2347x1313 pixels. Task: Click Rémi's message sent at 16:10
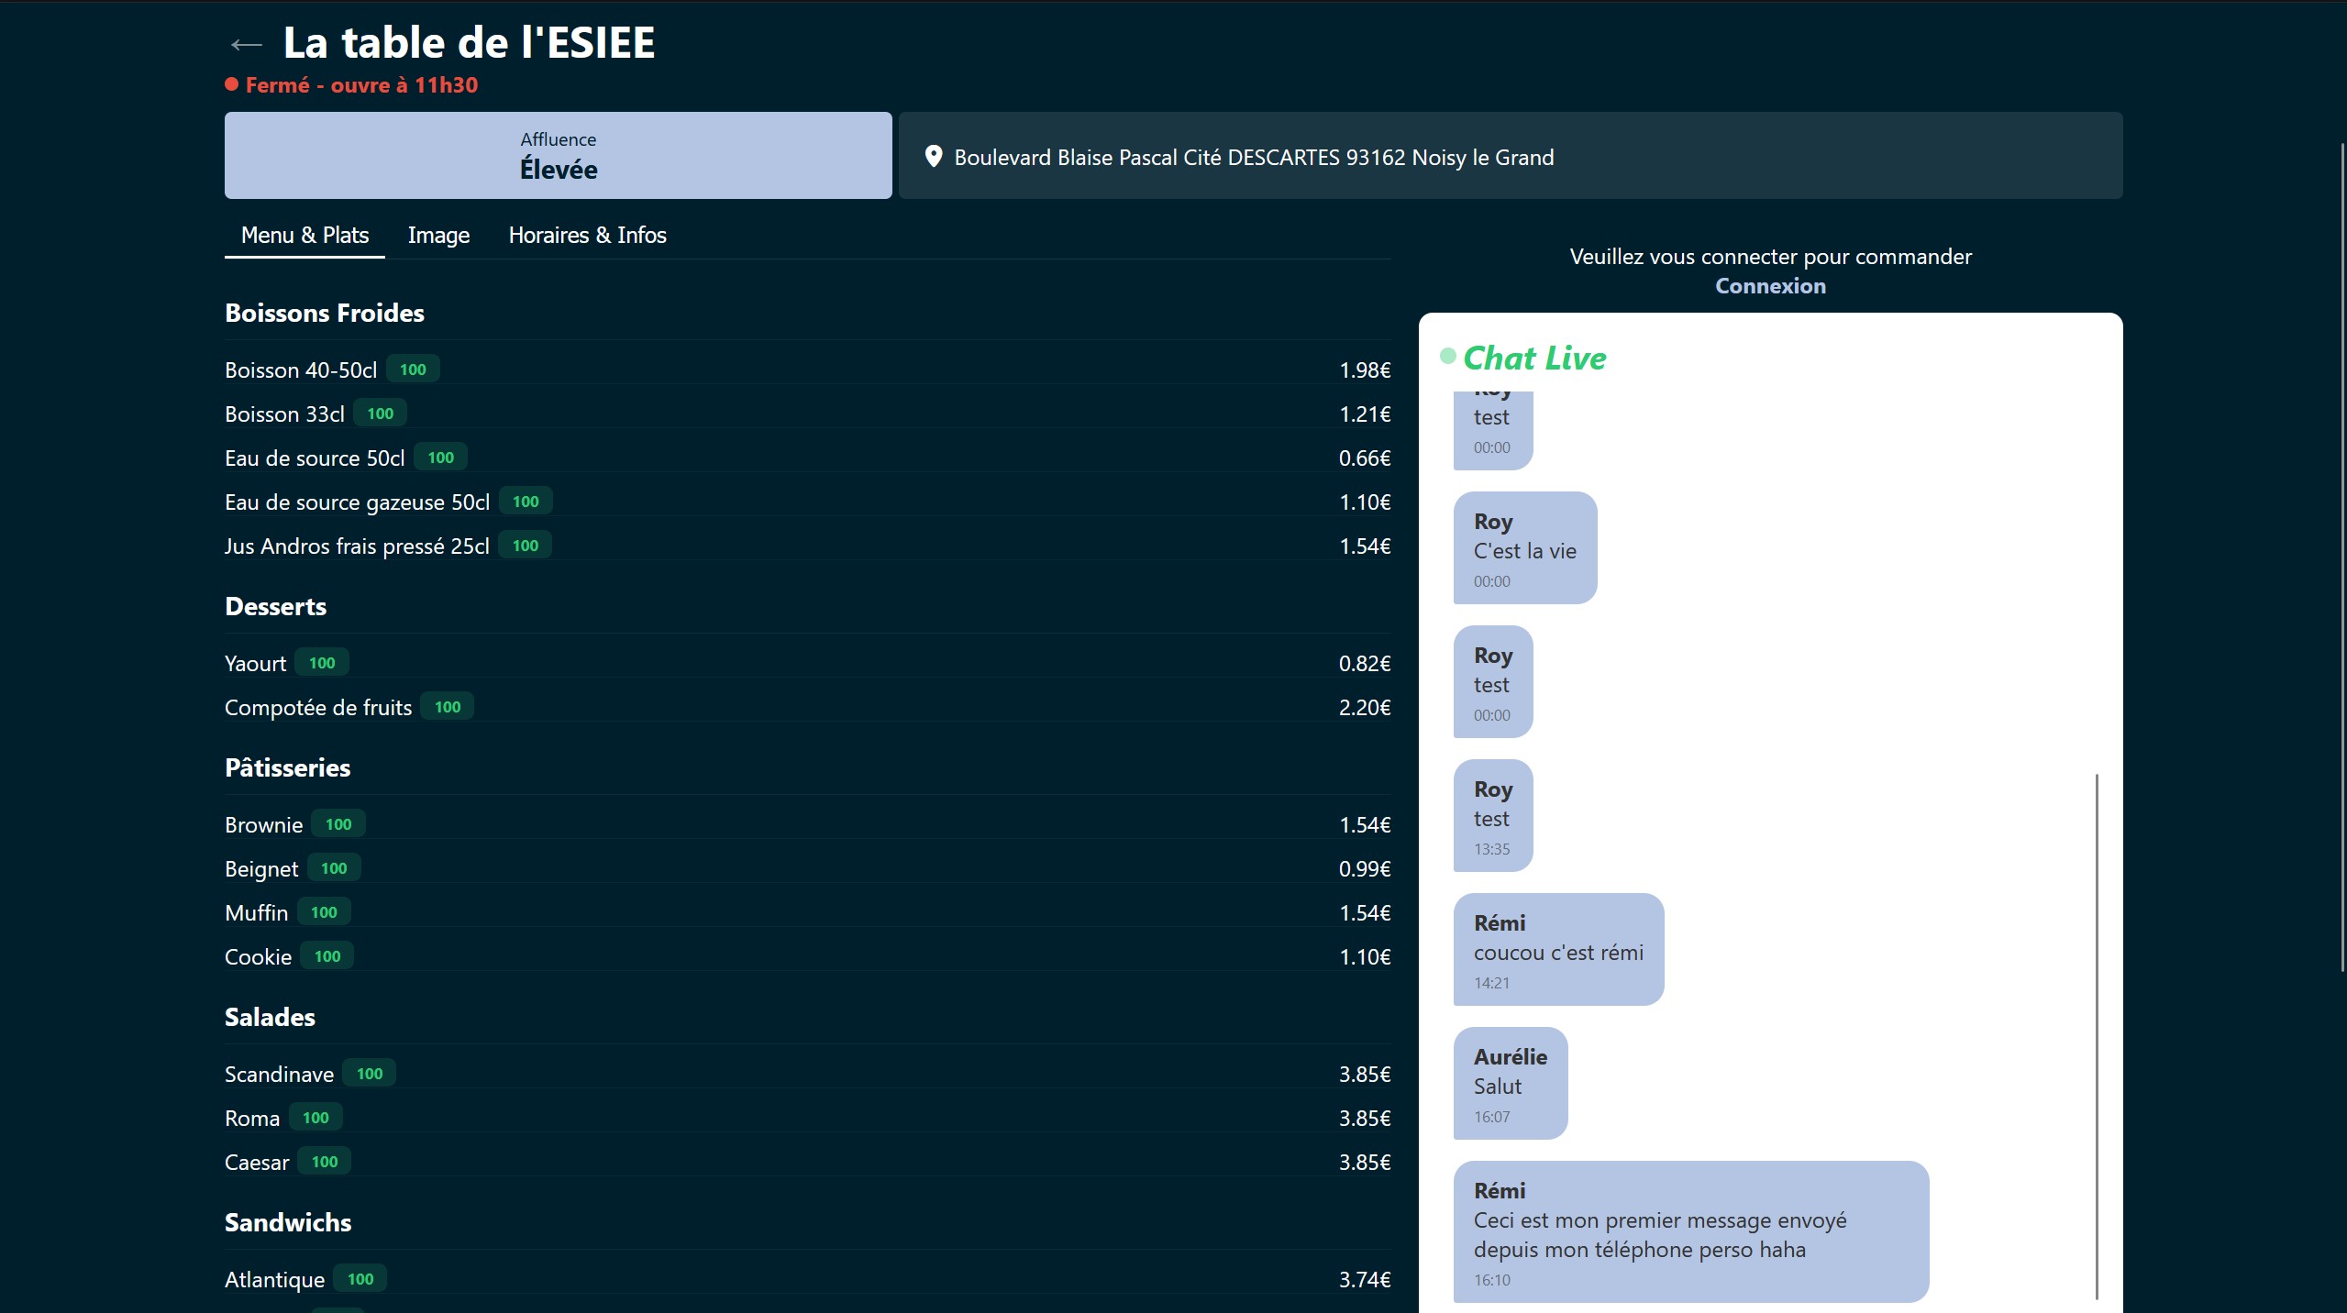click(1691, 1231)
